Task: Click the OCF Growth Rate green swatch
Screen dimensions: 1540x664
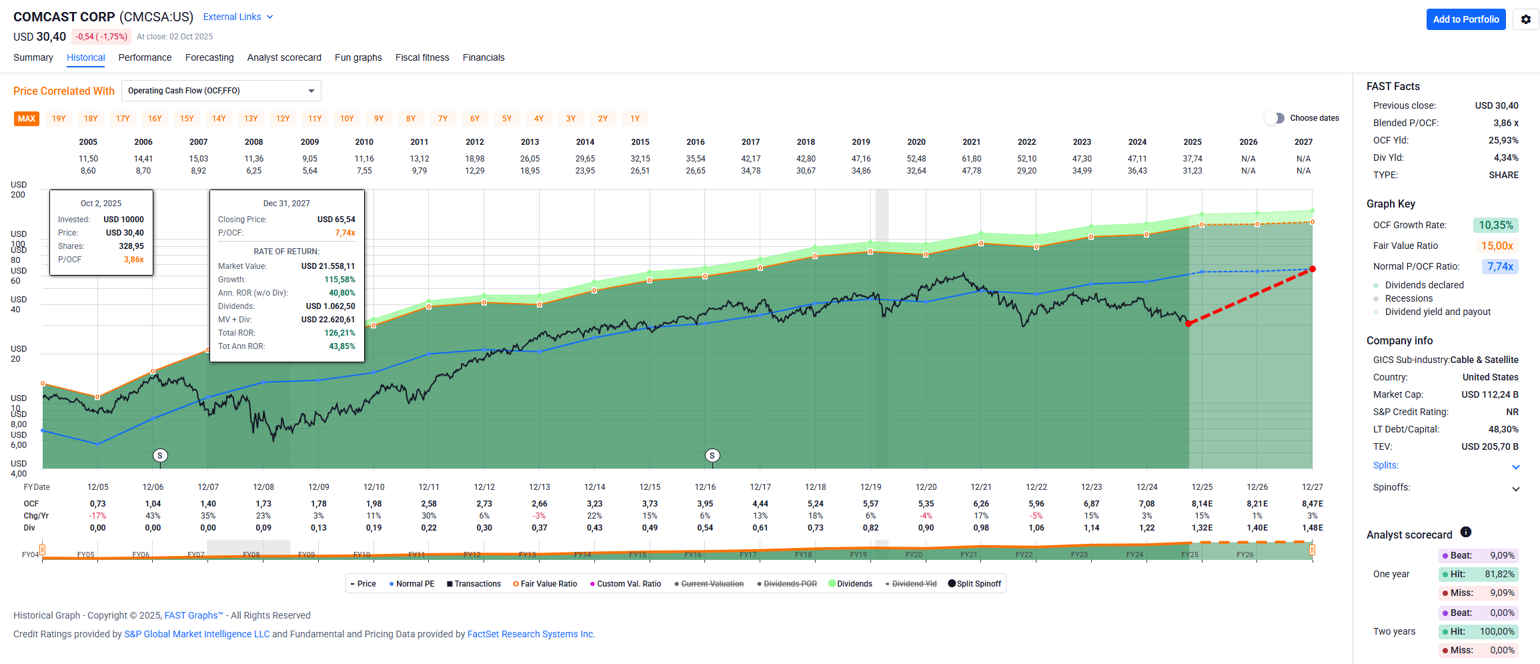Action: 1495,226
